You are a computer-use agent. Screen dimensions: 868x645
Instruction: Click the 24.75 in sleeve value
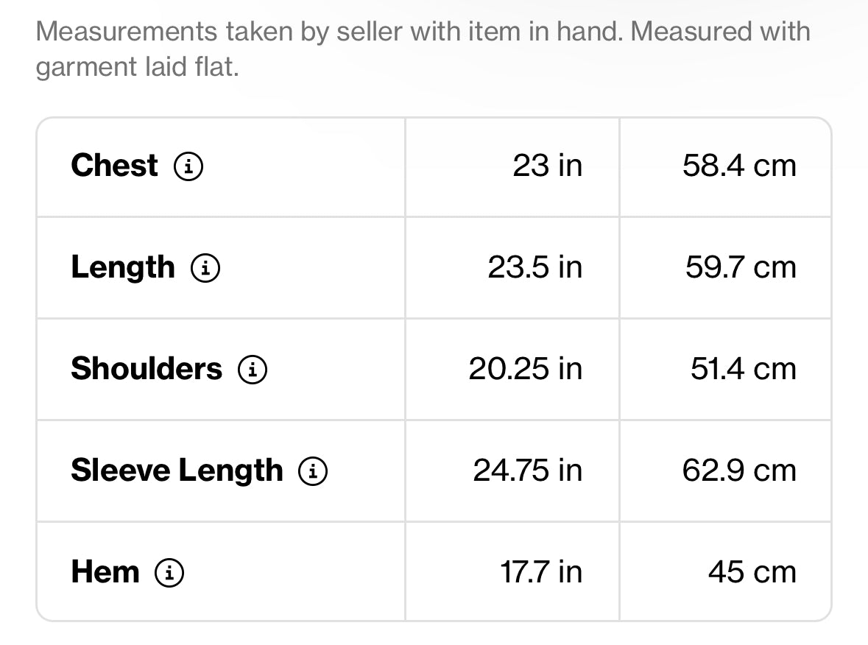pos(528,470)
